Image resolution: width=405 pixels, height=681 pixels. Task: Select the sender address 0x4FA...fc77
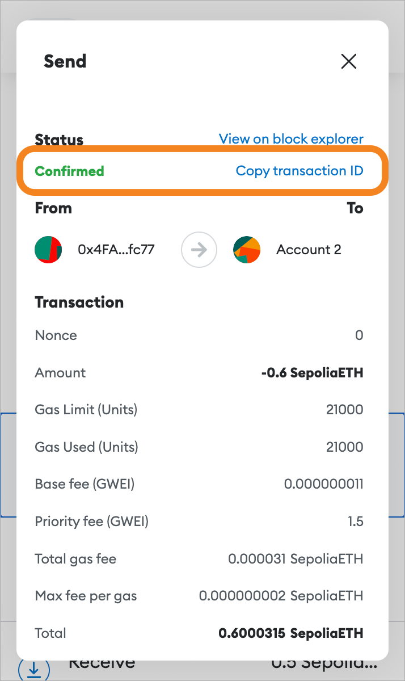(x=116, y=250)
